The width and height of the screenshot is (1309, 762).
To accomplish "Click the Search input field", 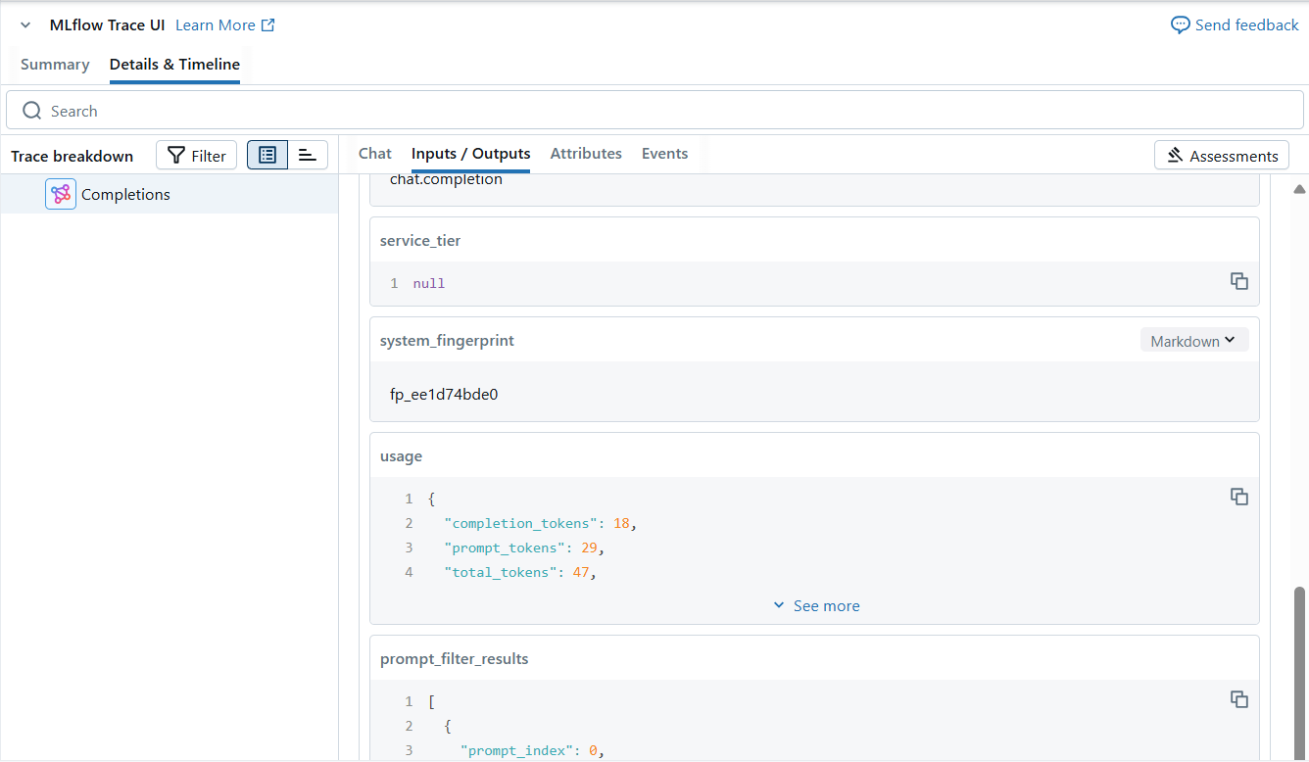I will [654, 111].
